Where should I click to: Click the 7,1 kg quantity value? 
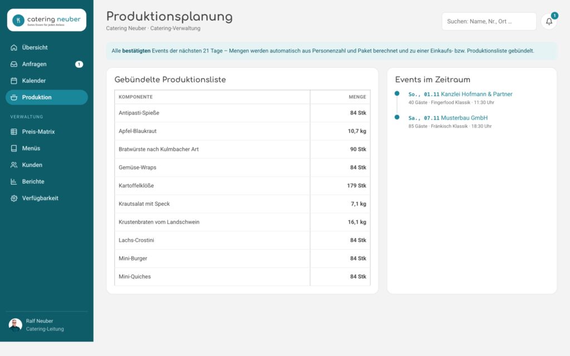pos(358,204)
